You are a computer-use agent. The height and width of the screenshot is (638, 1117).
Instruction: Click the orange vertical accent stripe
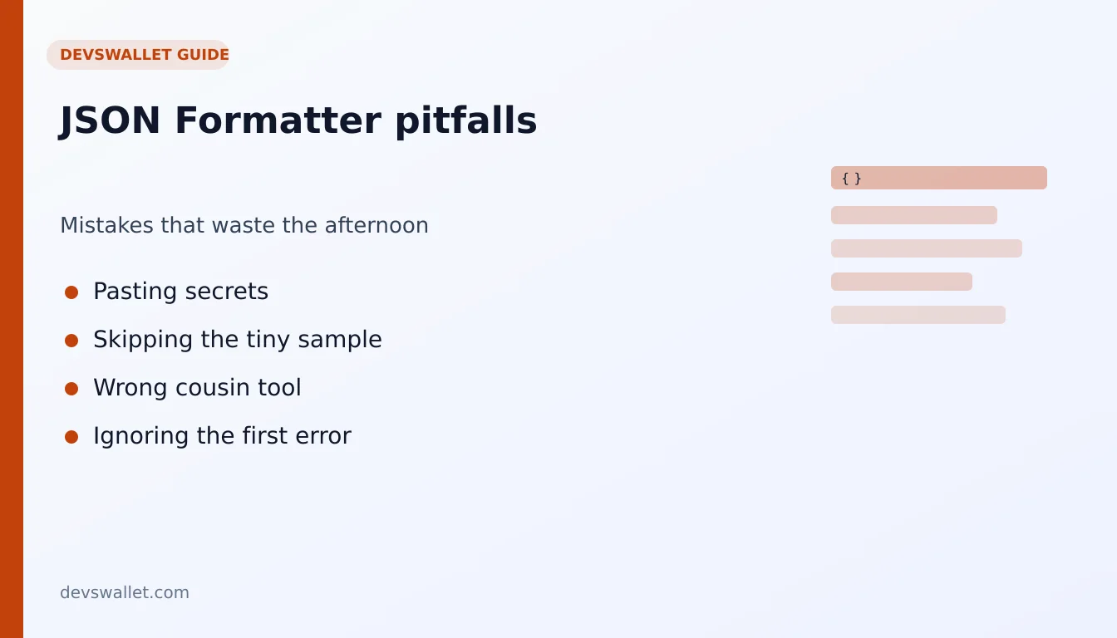coord(12,319)
